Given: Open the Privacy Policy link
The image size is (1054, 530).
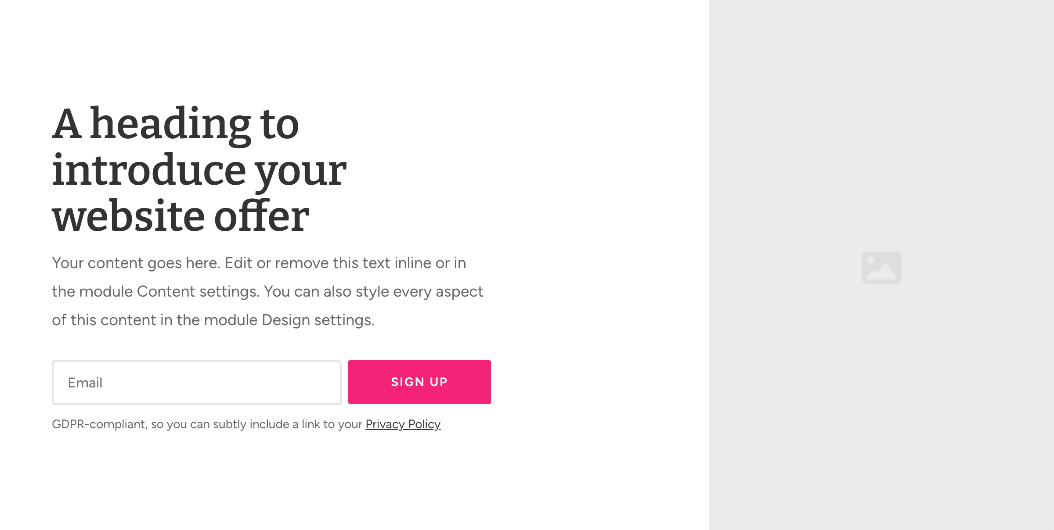Looking at the screenshot, I should (403, 424).
